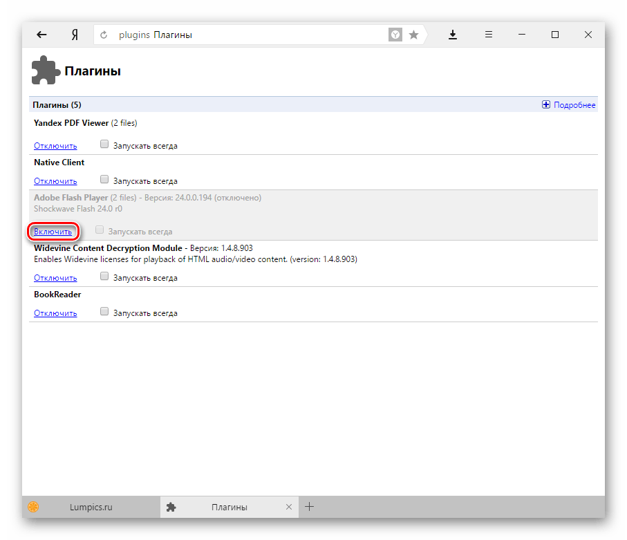Screen dimensions: 627x540
Task: Check Запускать всегда for BookReader
Action: tap(104, 311)
